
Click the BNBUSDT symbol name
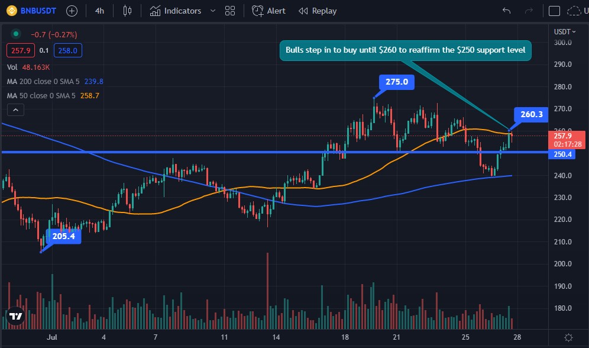click(38, 11)
